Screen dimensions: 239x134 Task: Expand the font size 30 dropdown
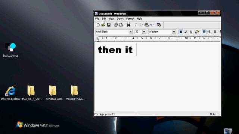pyautogui.click(x=144, y=32)
